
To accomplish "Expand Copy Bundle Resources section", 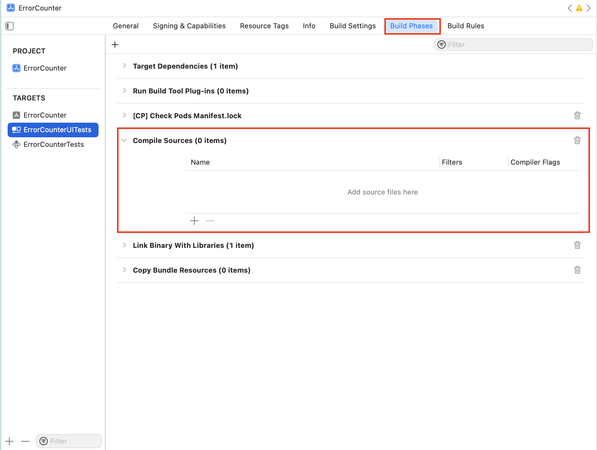I will click(x=125, y=270).
